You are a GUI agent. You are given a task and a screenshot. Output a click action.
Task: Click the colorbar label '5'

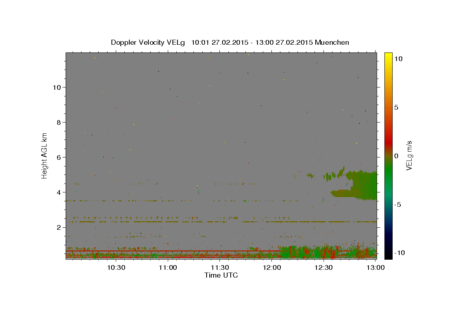tap(396, 107)
